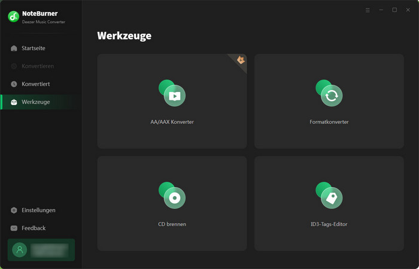Image resolution: width=419 pixels, height=269 pixels.
Task: Click the CD brennen disc icon
Action: coord(172,195)
